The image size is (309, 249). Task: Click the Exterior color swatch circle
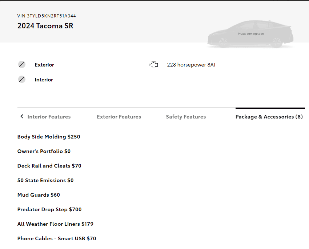click(x=22, y=64)
